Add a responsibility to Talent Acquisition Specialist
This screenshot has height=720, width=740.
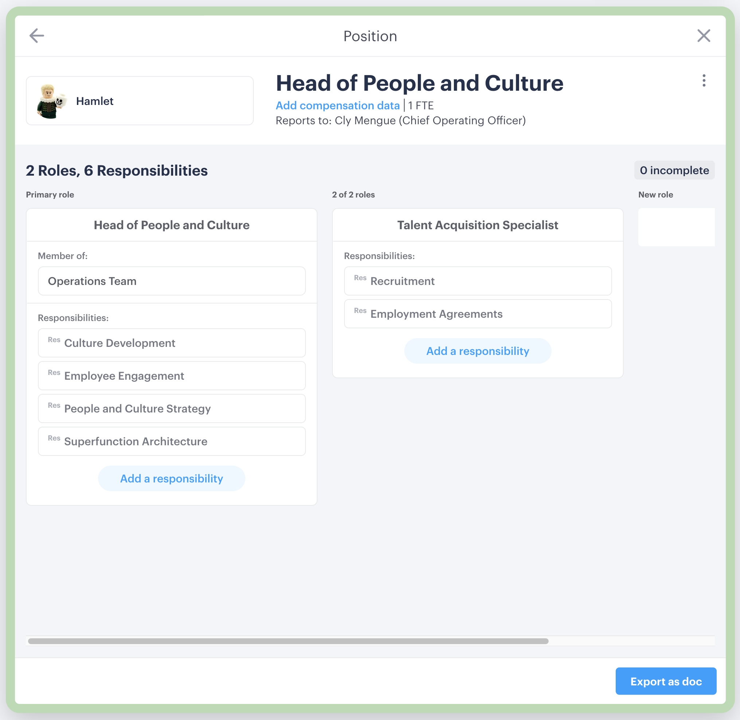tap(478, 351)
